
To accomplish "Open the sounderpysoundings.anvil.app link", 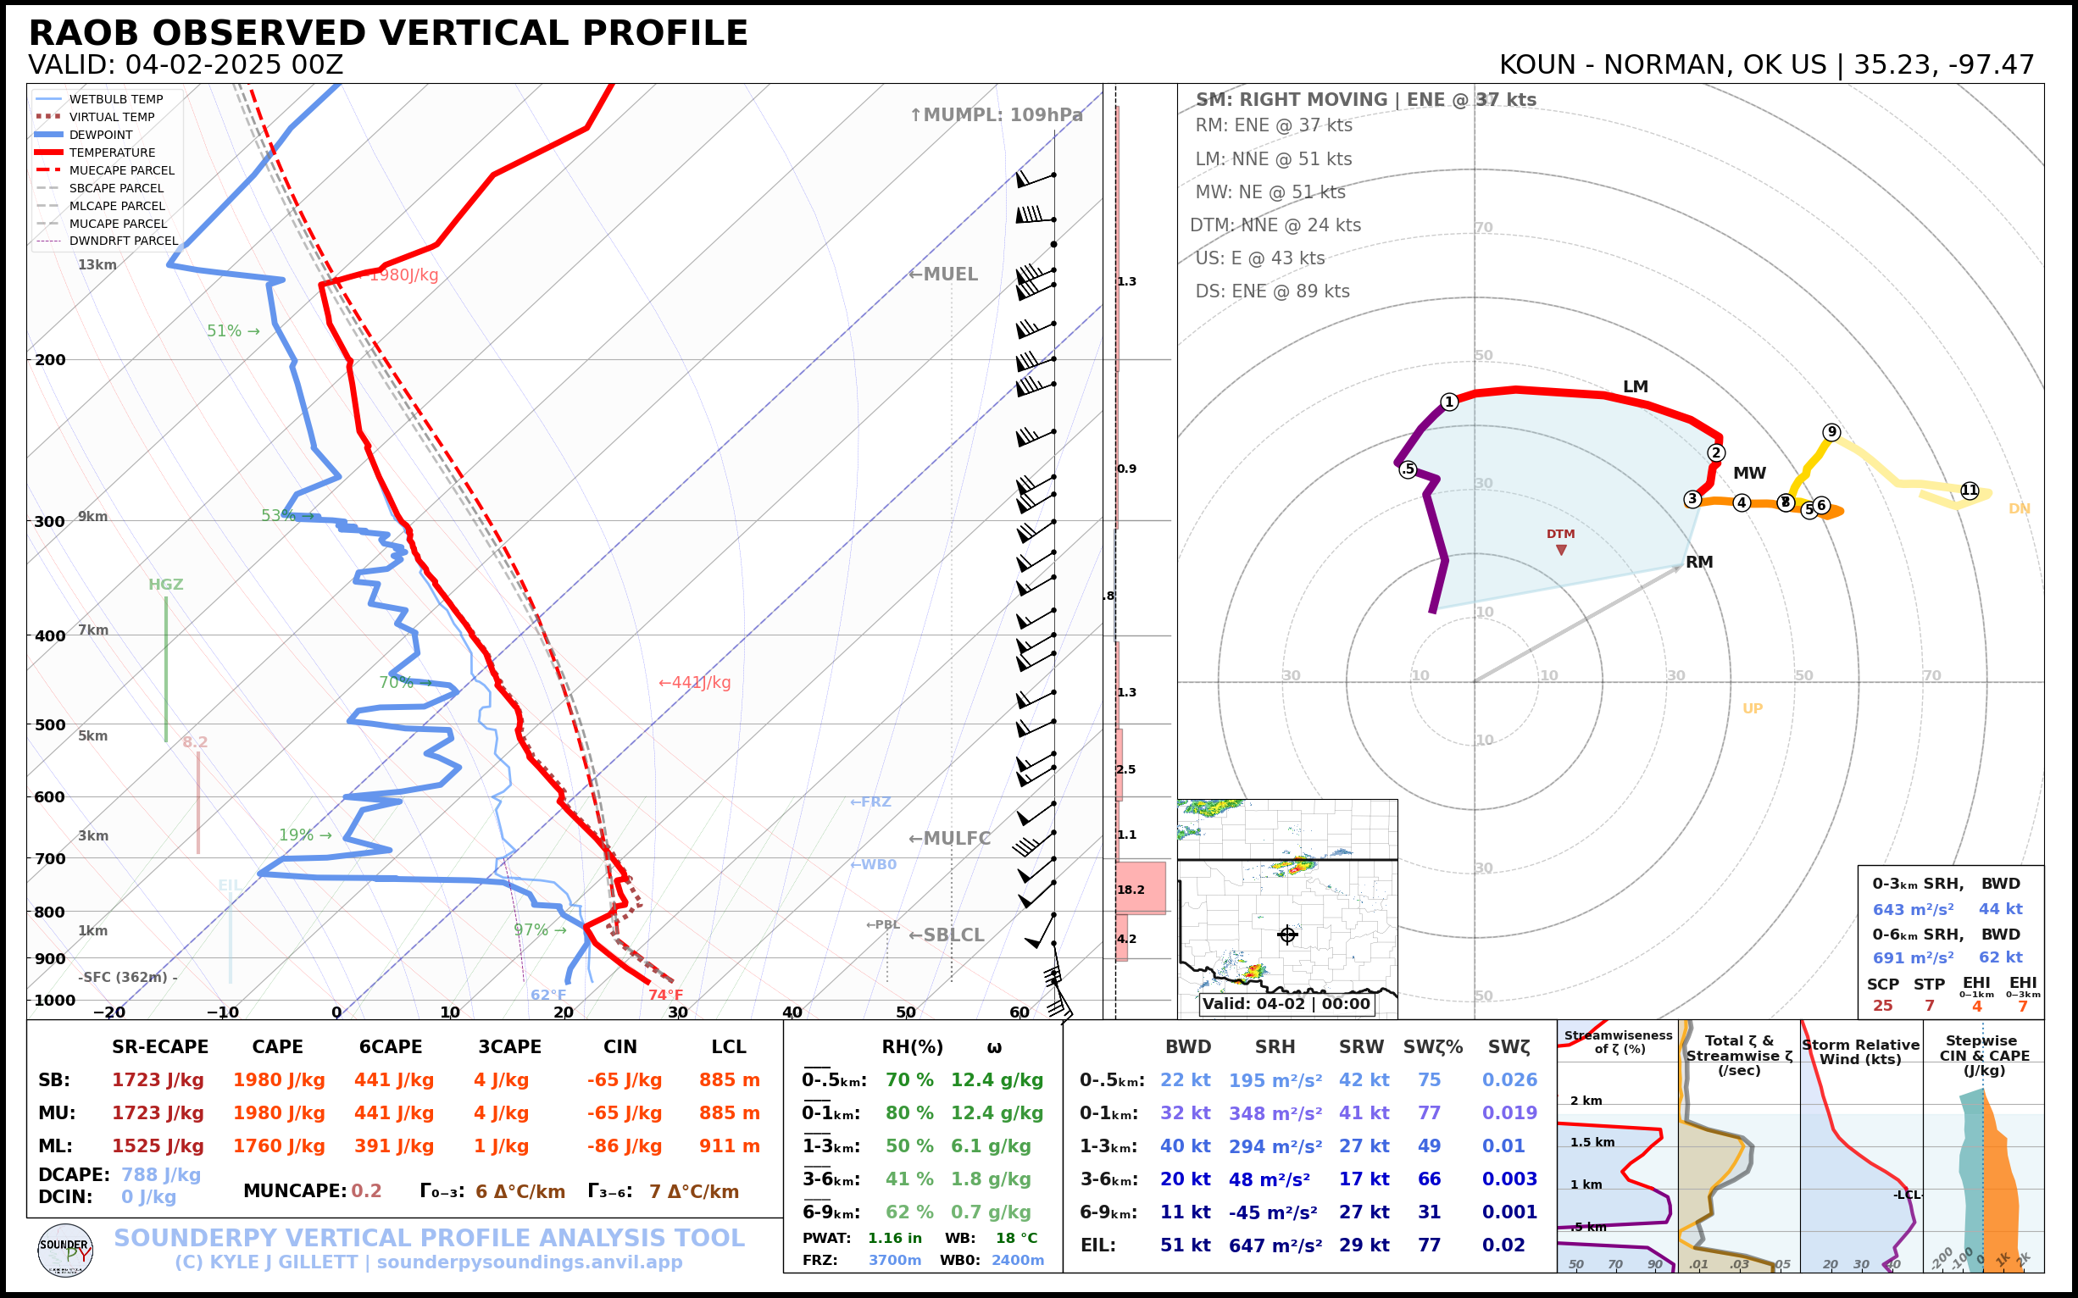I will click(529, 1262).
